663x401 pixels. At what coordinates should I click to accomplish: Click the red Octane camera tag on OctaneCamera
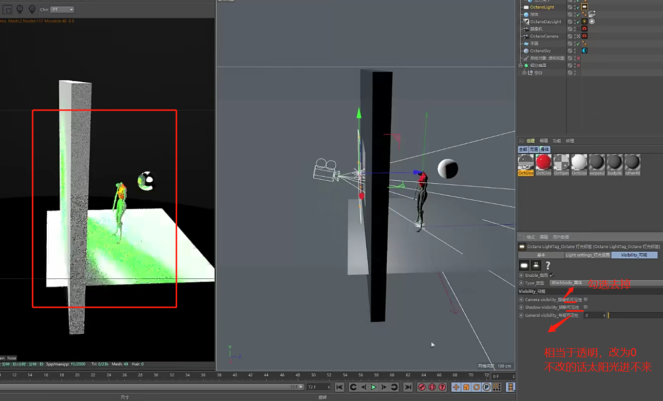[x=584, y=36]
